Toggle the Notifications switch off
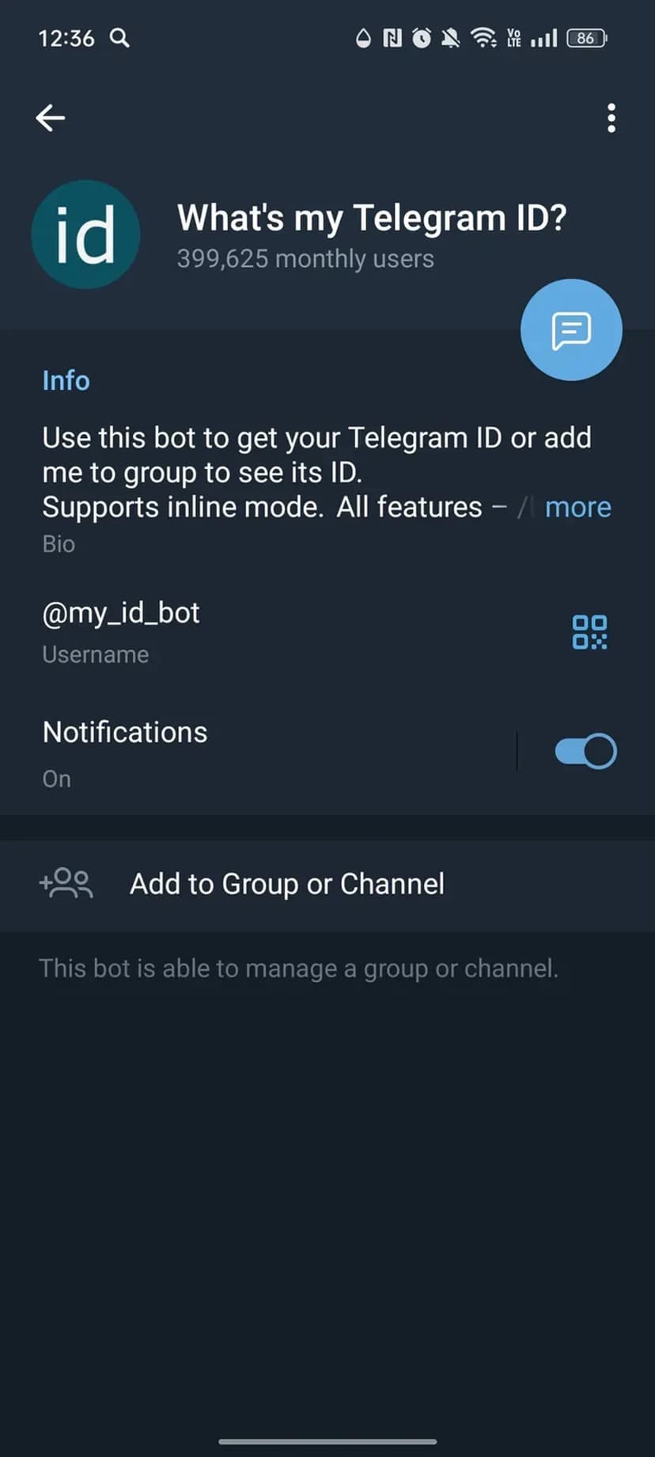The width and height of the screenshot is (655, 1457). click(585, 751)
